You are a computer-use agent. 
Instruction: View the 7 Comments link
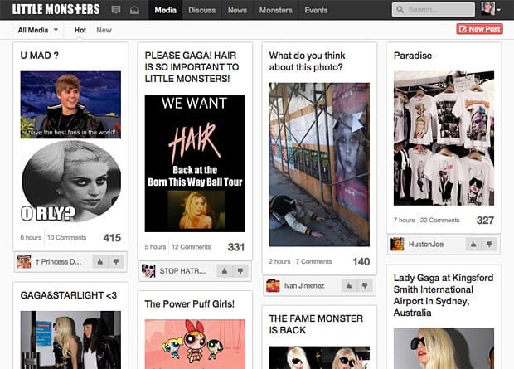313,261
